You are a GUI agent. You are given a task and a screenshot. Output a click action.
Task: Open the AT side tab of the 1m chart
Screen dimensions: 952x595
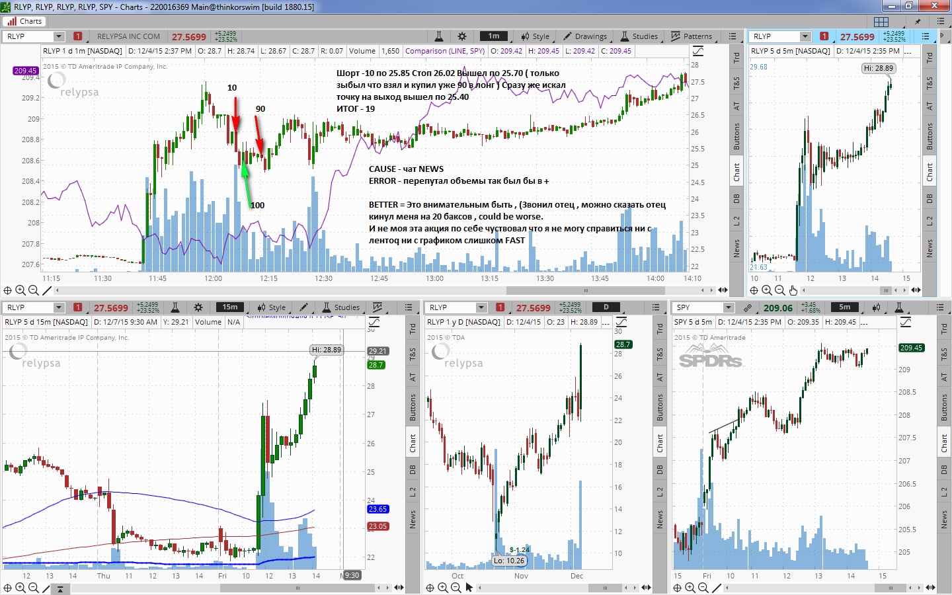click(x=736, y=106)
